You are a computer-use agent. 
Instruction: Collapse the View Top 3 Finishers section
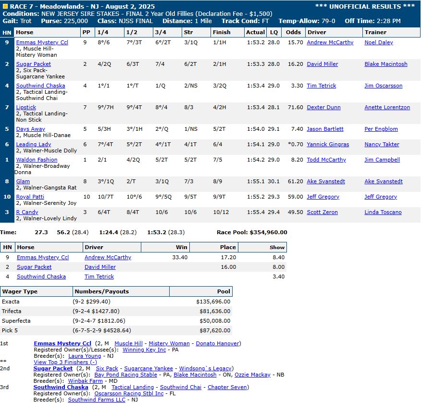tap(65, 362)
